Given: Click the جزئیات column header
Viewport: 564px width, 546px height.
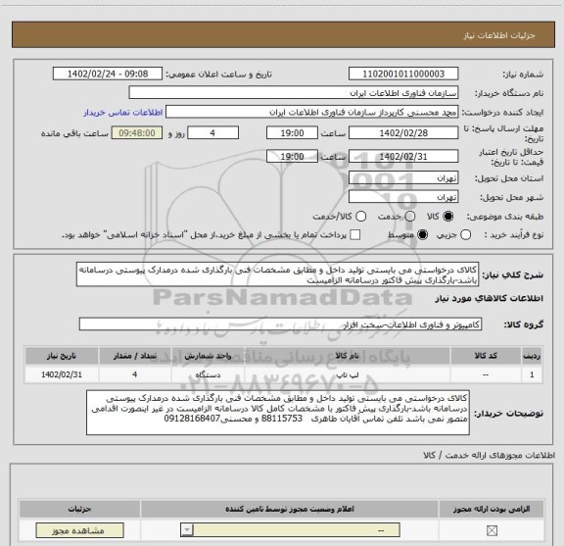Looking at the screenshot, I should (79, 509).
